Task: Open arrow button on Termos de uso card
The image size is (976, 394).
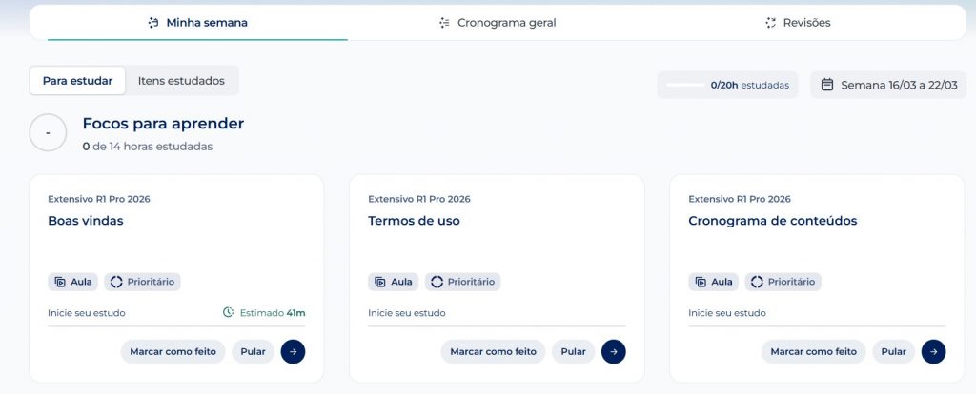Action: point(613,351)
